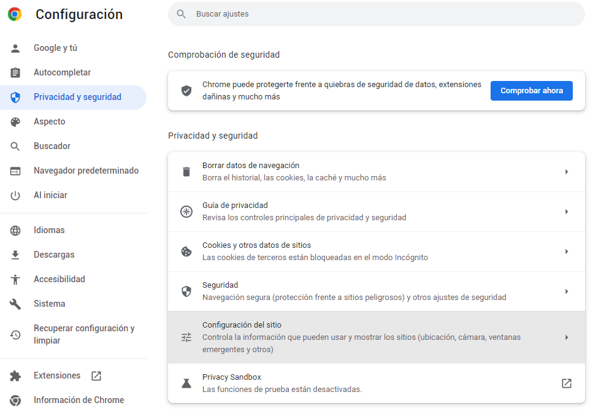Open Cookies y otros datos de sitios
Viewport: 601px width, 419px height.
[377, 252]
